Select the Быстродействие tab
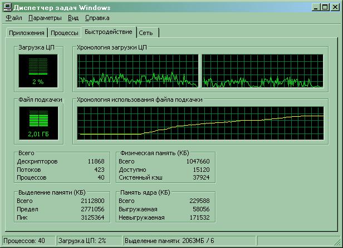Image resolution: width=343 pixels, height=248 pixels. pyautogui.click(x=109, y=32)
